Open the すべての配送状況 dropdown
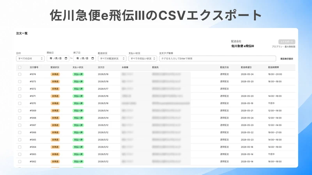 click(x=112, y=59)
